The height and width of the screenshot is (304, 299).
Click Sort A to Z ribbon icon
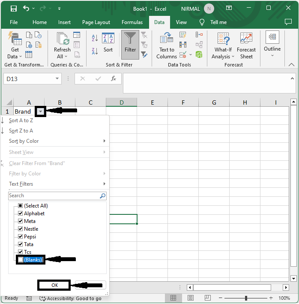95,38
